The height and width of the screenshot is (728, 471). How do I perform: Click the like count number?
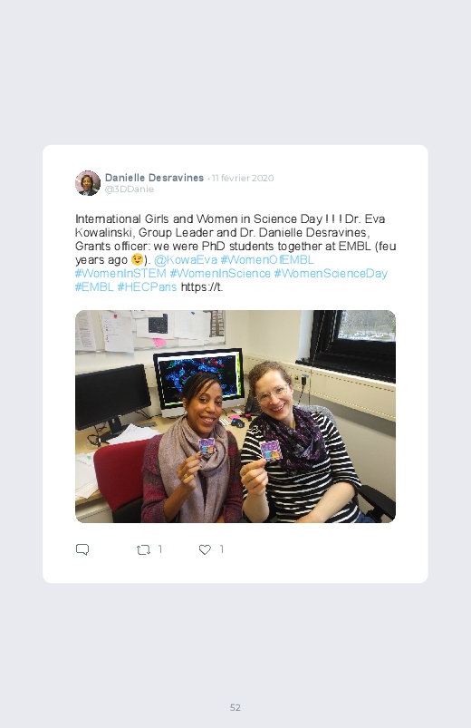(x=222, y=549)
